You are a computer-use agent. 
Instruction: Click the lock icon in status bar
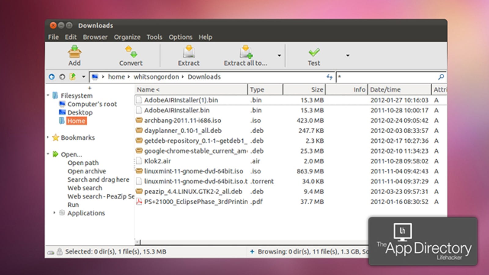(60, 251)
